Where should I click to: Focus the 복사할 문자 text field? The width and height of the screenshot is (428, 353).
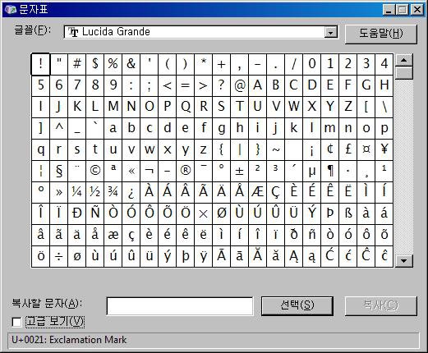pyautogui.click(x=180, y=306)
